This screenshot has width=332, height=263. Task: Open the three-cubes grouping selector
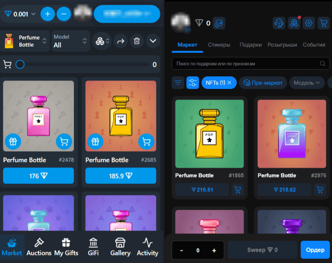[x=102, y=41]
